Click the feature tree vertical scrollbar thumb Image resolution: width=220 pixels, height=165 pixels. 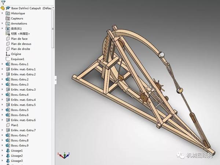click(53, 29)
